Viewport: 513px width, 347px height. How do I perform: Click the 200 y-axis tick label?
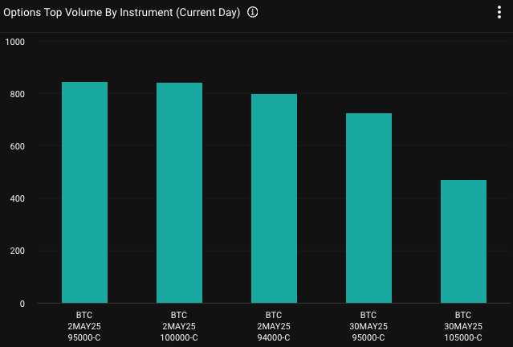tap(17, 251)
